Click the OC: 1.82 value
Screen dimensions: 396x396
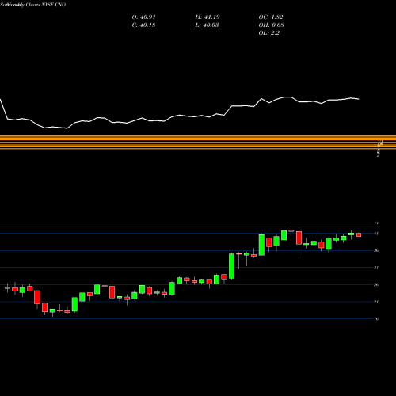coord(271,17)
